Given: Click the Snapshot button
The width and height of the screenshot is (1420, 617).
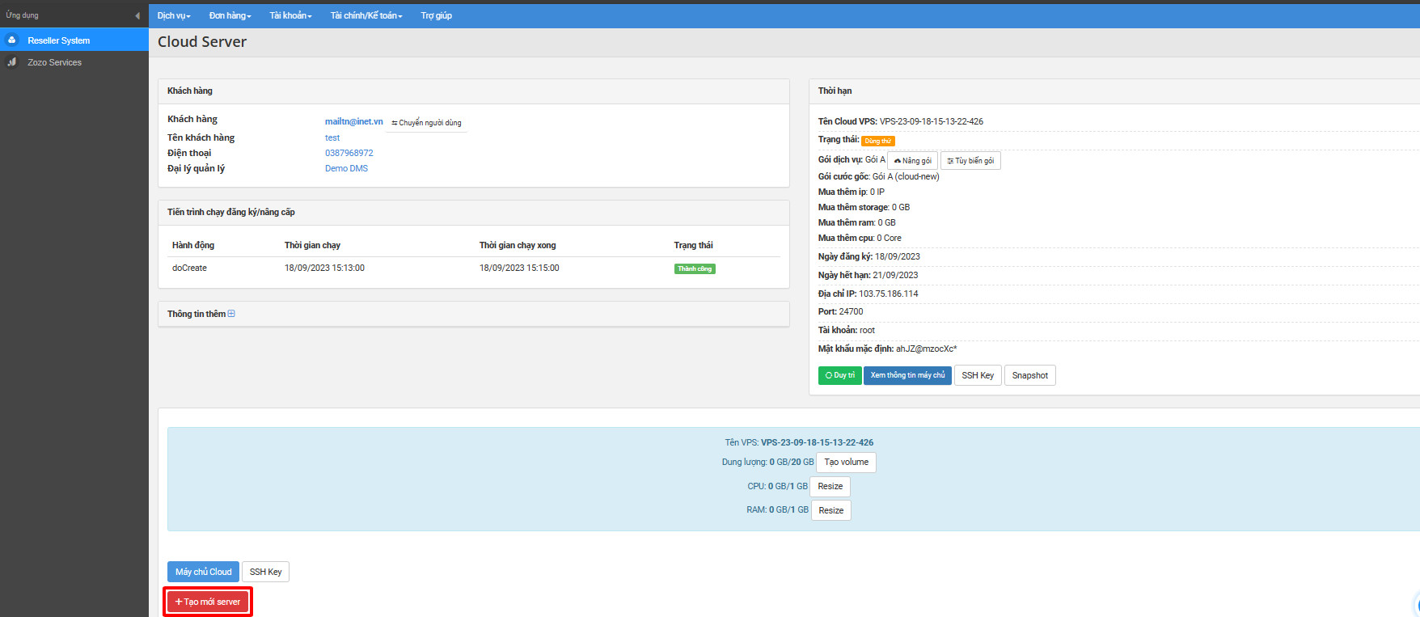Looking at the screenshot, I should click(x=1030, y=375).
